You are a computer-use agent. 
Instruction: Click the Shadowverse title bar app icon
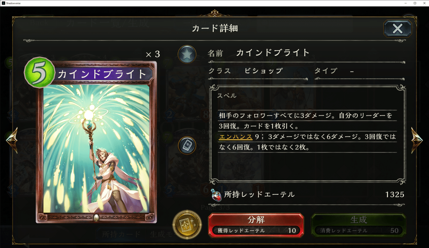(3, 3)
